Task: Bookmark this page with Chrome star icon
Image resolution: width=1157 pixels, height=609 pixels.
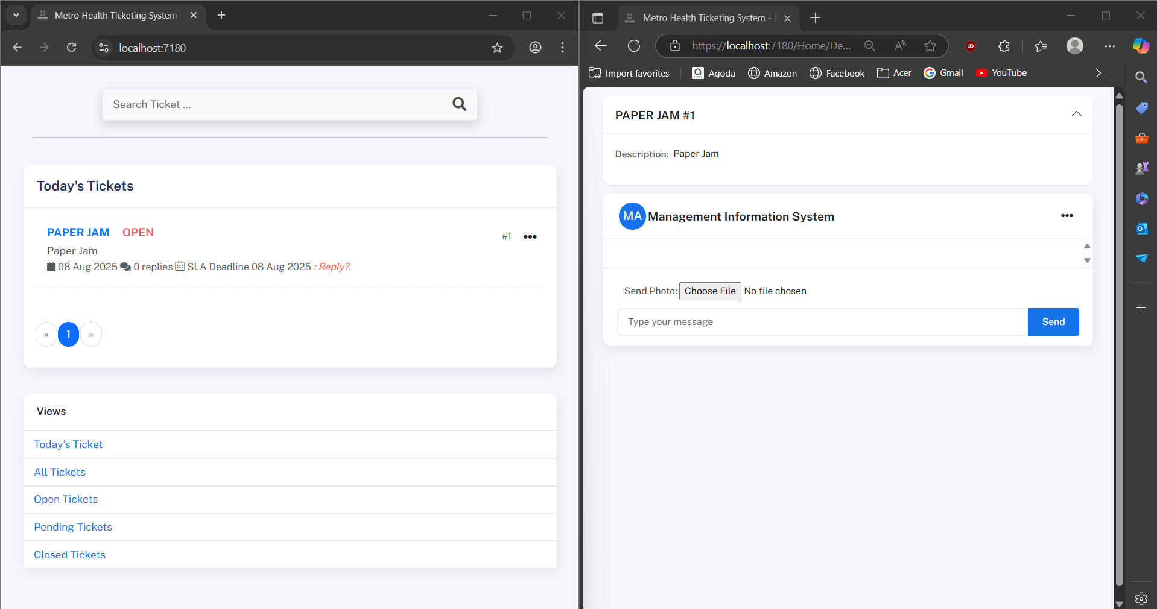Action: click(x=497, y=48)
